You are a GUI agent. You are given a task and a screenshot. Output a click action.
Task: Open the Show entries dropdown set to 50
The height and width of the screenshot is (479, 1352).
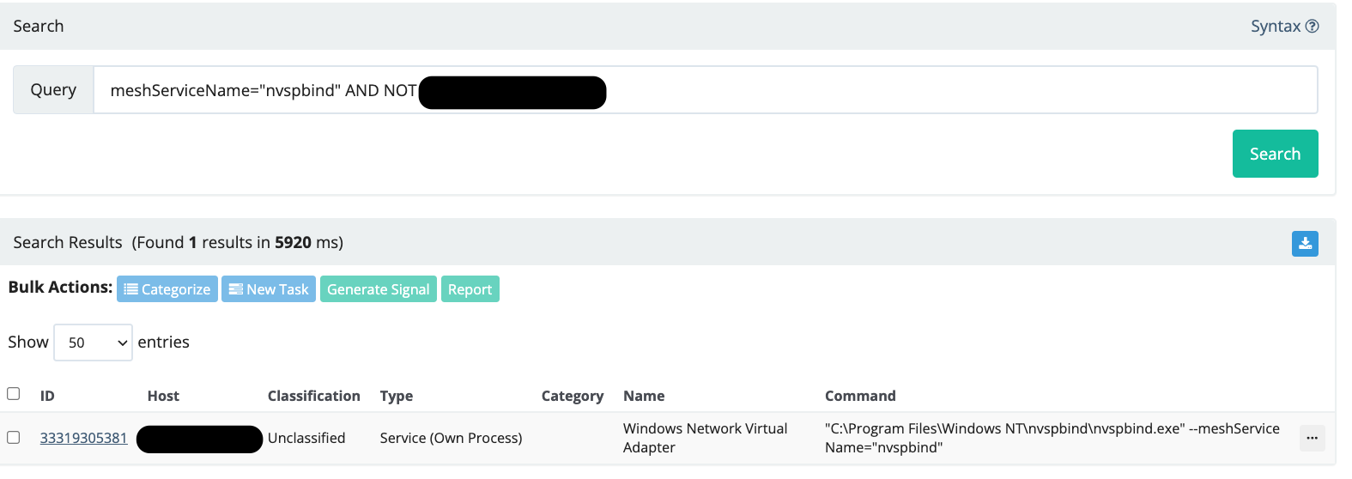click(93, 343)
